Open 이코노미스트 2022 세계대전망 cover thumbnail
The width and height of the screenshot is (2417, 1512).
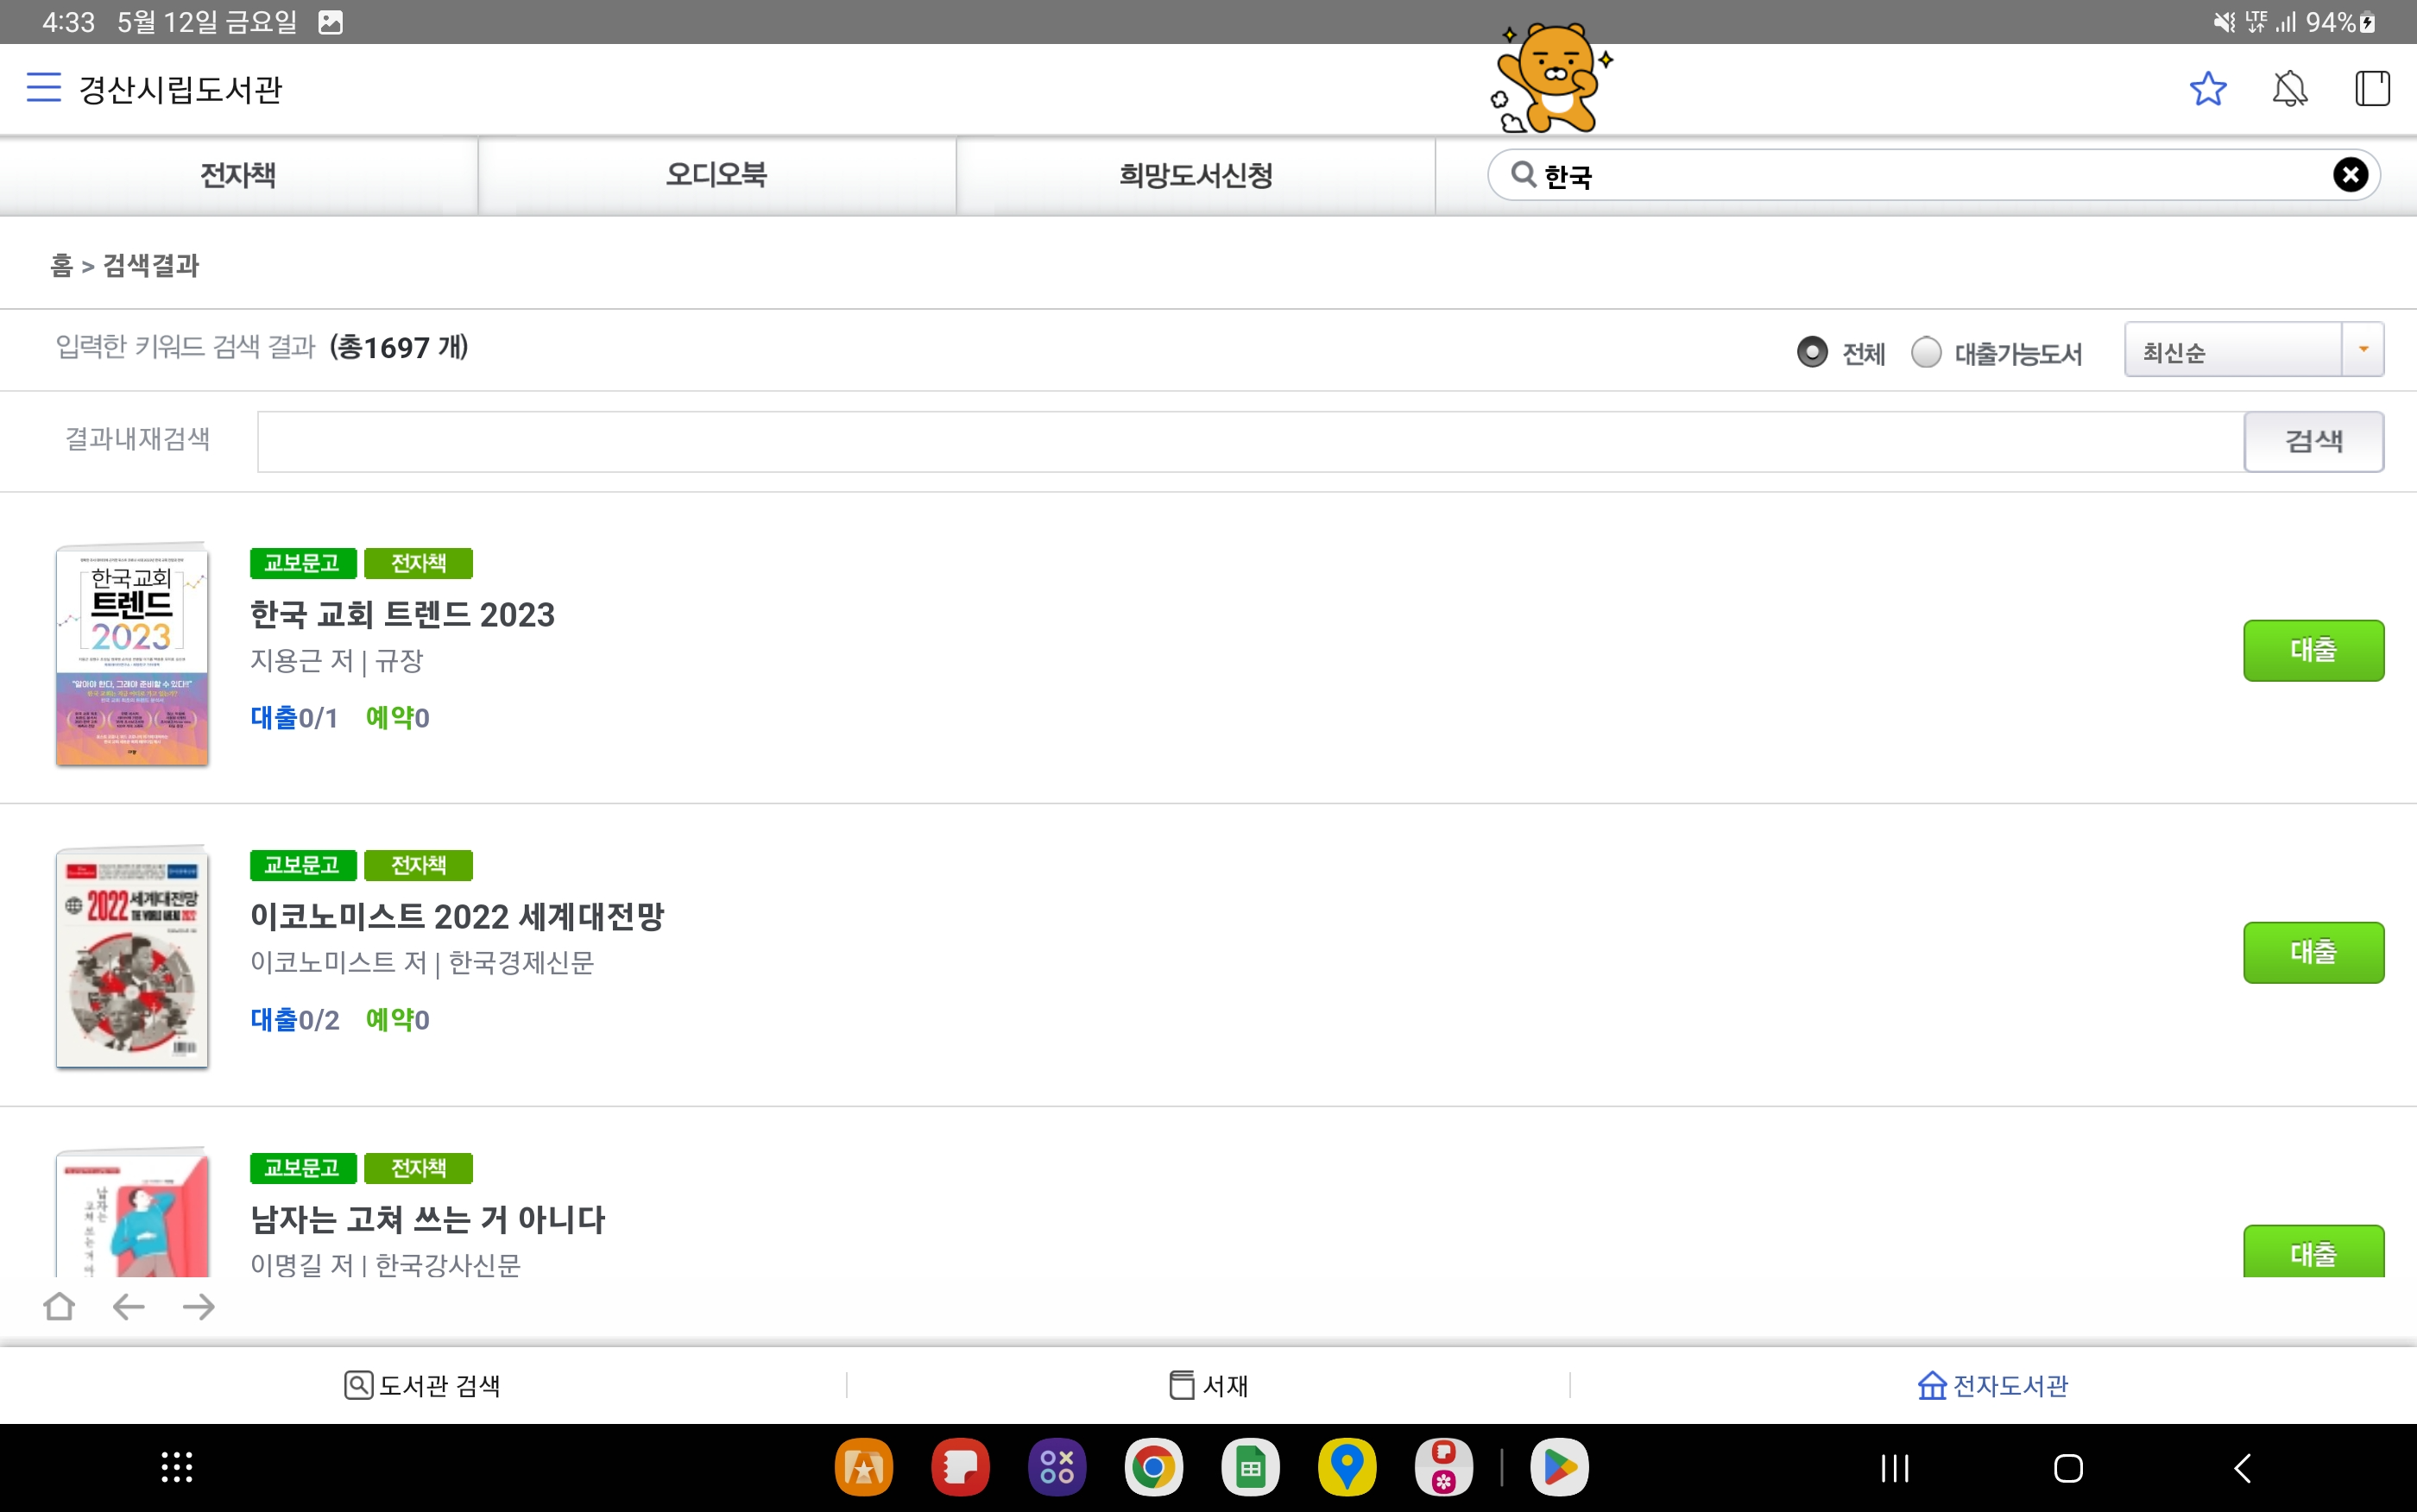coord(132,957)
